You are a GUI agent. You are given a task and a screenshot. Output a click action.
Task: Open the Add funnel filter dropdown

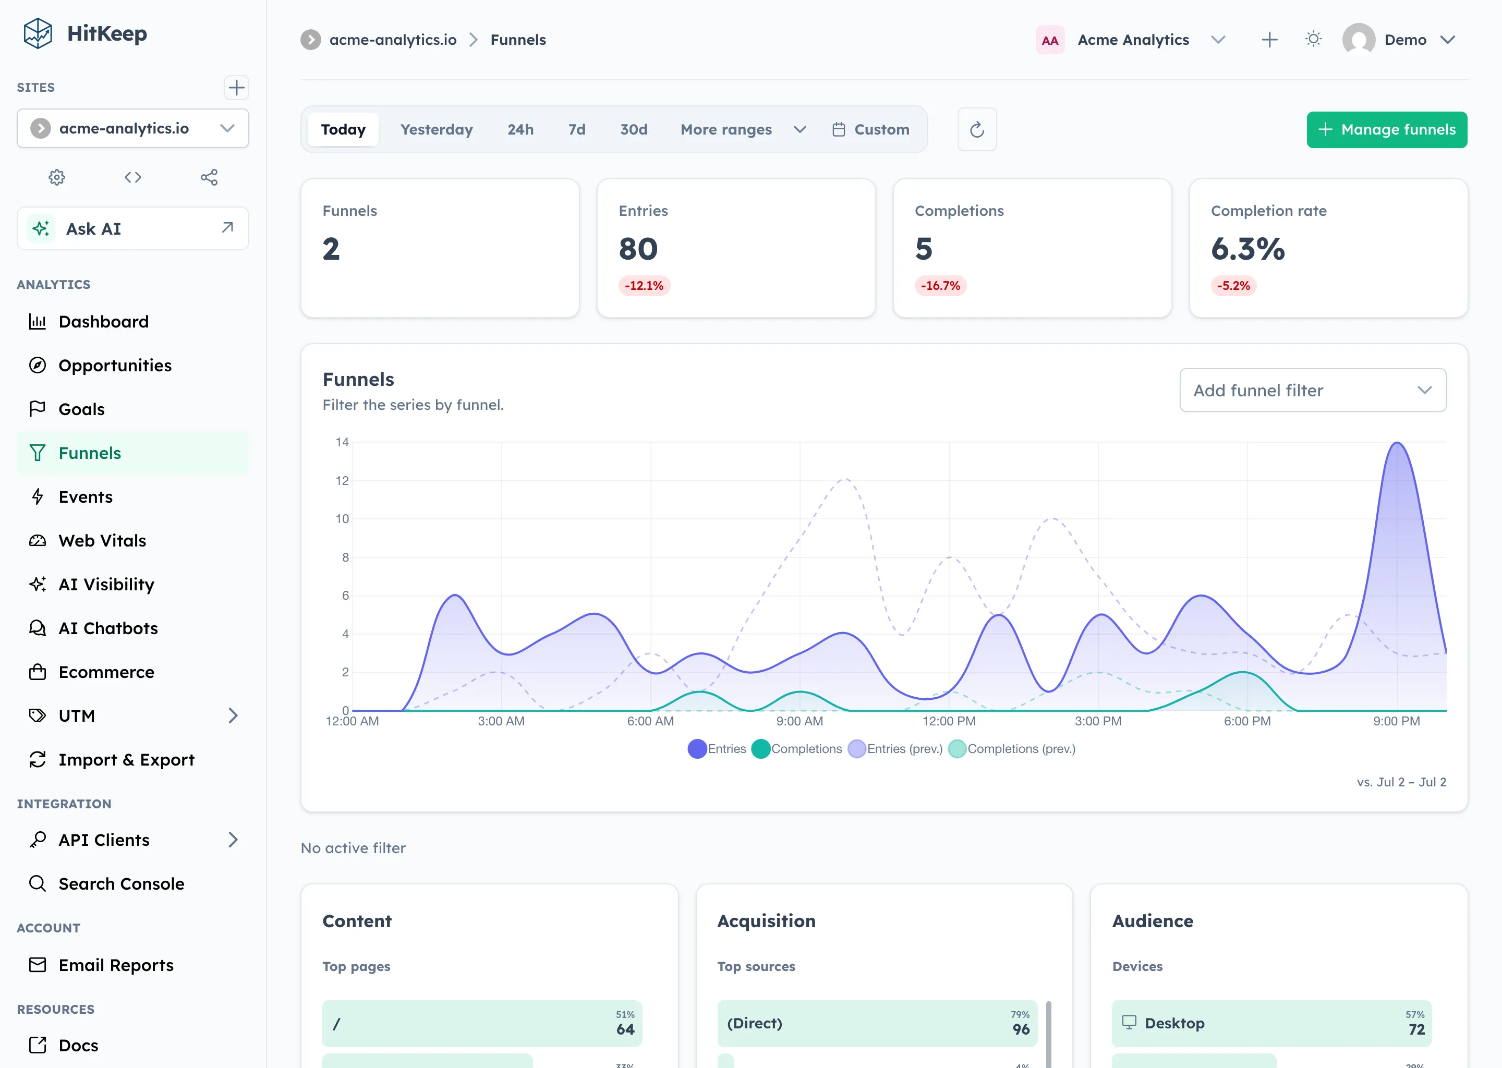pyautogui.click(x=1312, y=390)
